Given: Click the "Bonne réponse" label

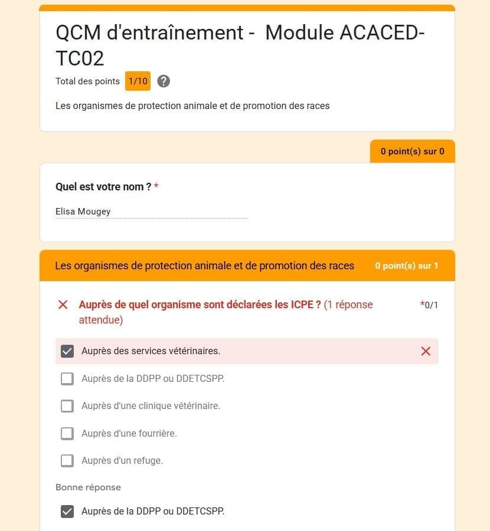Looking at the screenshot, I should tap(88, 487).
